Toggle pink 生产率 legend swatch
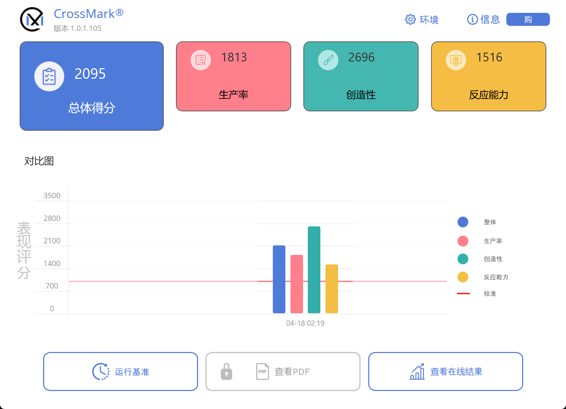This screenshot has width=566, height=409. click(463, 241)
